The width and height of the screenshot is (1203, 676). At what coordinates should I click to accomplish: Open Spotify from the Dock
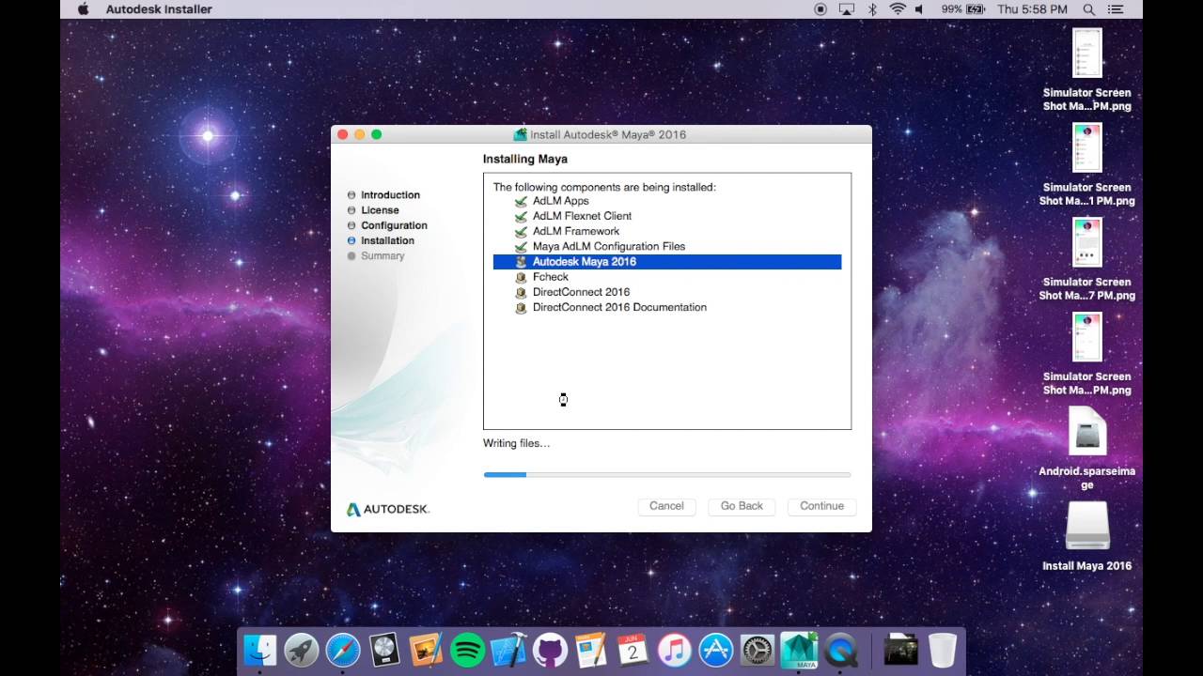pos(467,650)
